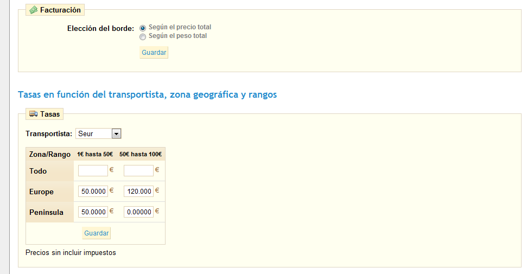This screenshot has height=274, width=527.
Task: Click the Tasas truck icon
Action: 34,114
